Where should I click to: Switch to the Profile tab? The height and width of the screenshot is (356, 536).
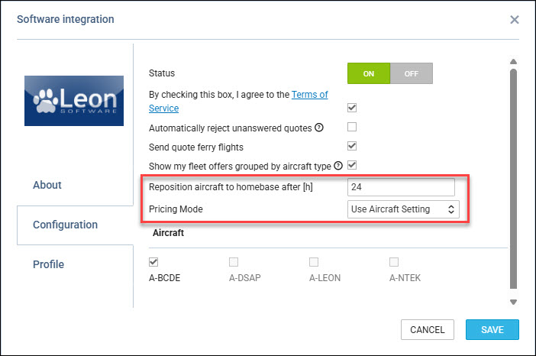48,264
